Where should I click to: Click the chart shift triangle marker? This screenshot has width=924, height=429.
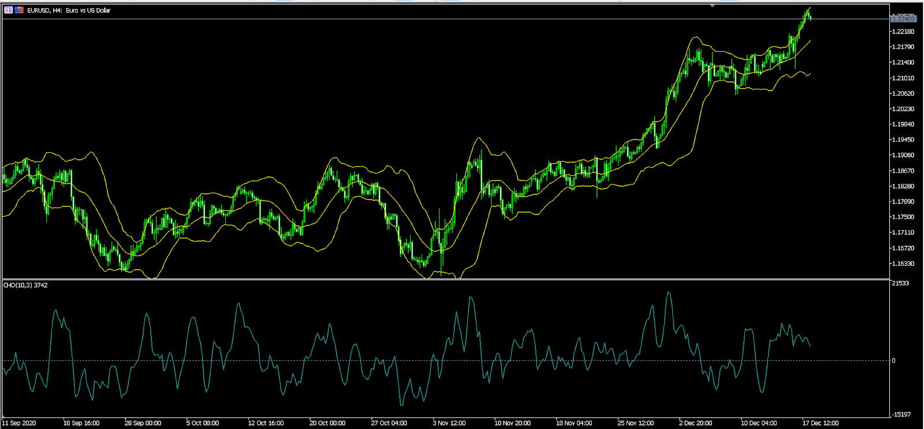713,6
